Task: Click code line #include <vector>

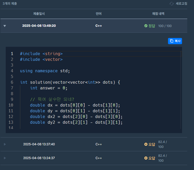Action: [x=41, y=59]
